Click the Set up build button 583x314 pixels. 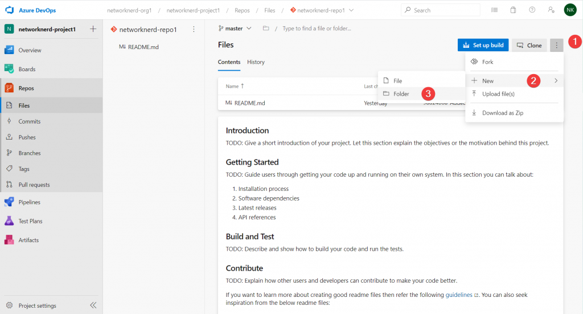[x=483, y=45]
